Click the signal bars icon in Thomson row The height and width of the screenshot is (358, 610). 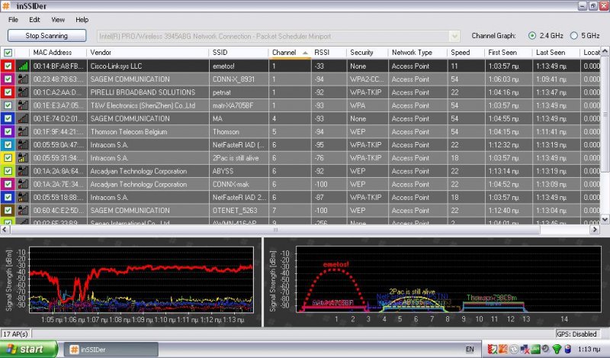24,131
